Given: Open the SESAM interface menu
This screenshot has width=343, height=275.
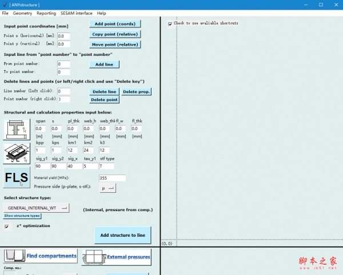Looking at the screenshot, I should coord(77,13).
